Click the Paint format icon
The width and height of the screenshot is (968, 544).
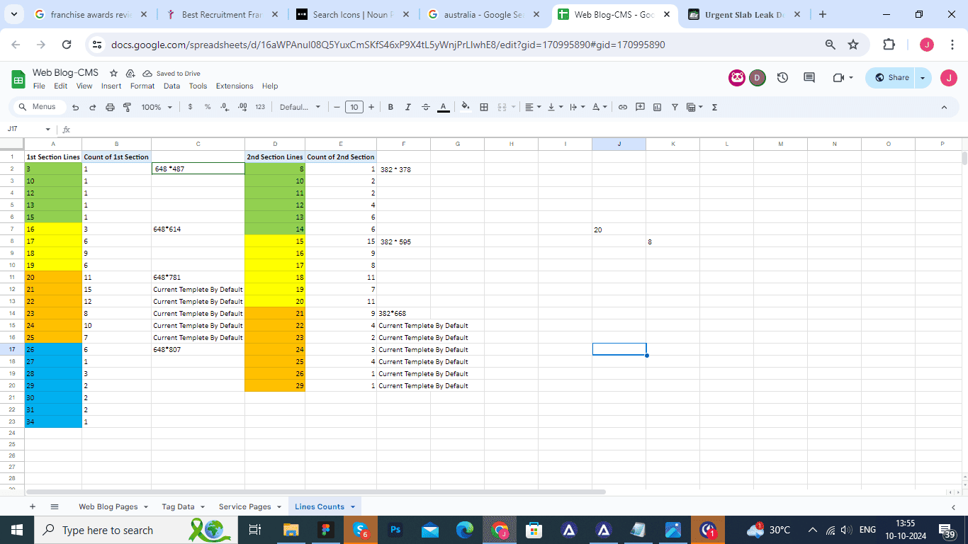coord(128,107)
